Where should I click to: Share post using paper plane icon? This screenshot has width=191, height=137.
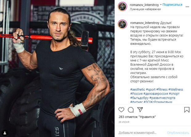pos(140,110)
